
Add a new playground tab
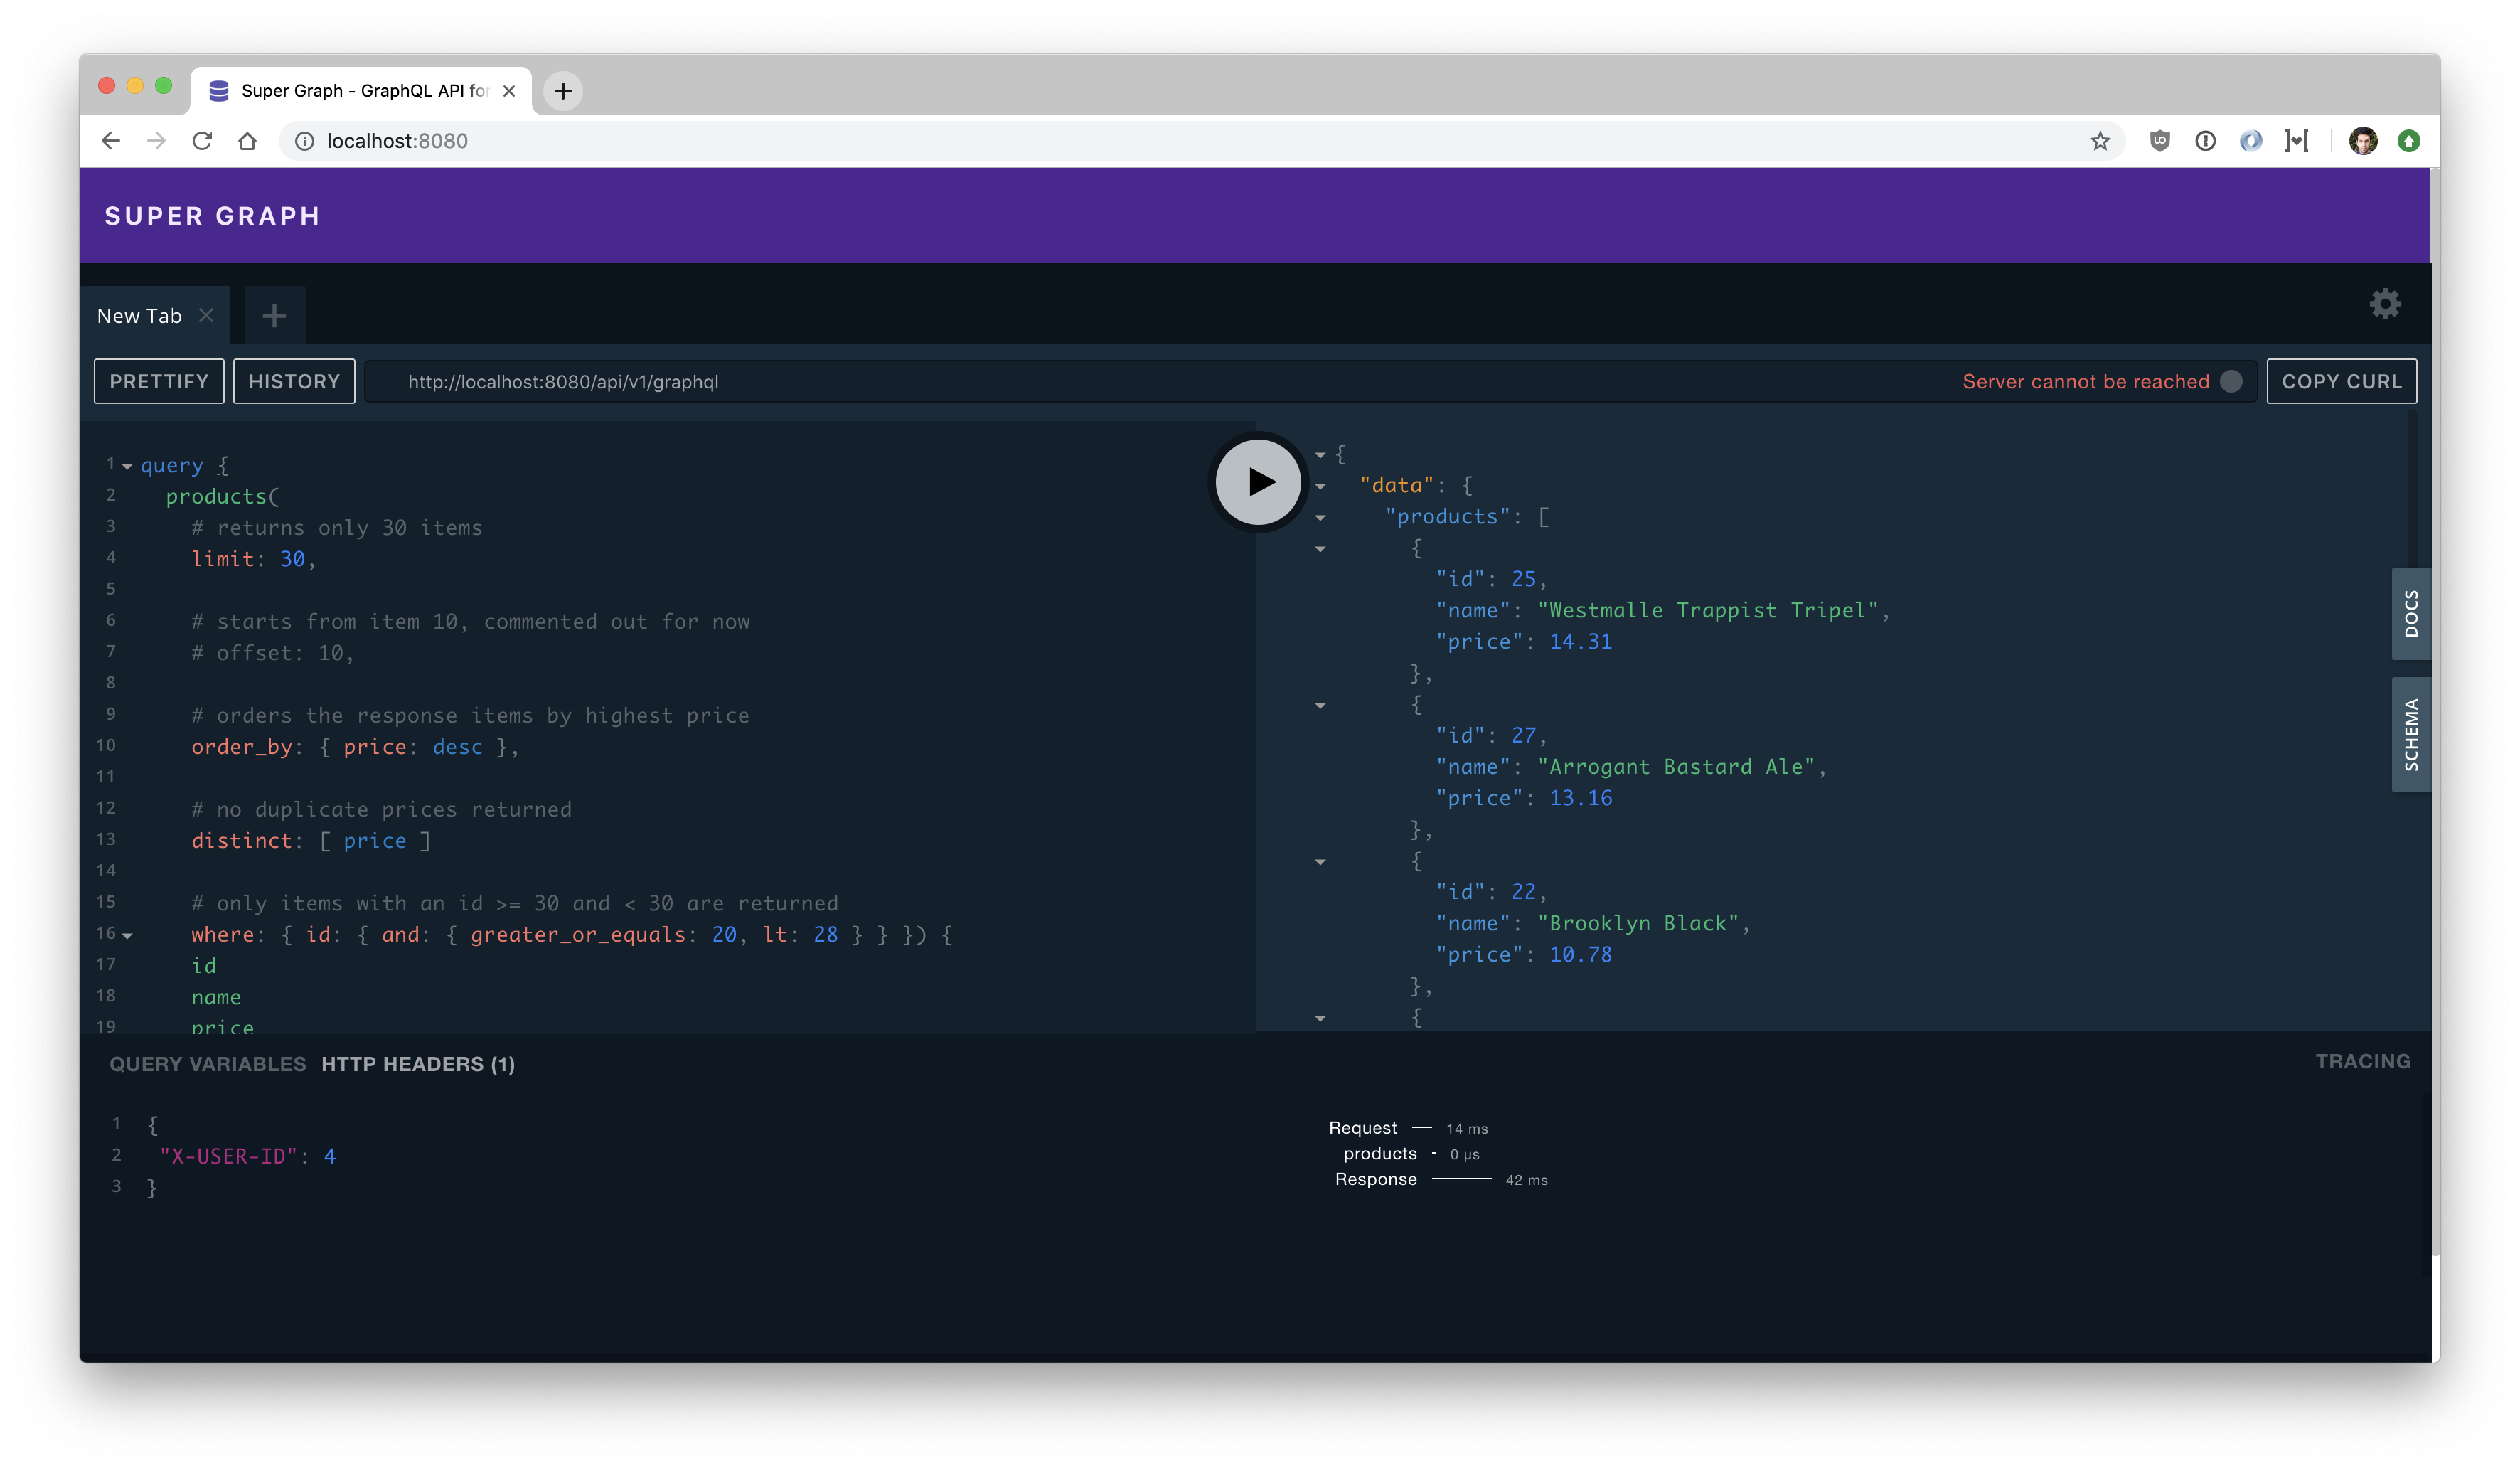(274, 316)
